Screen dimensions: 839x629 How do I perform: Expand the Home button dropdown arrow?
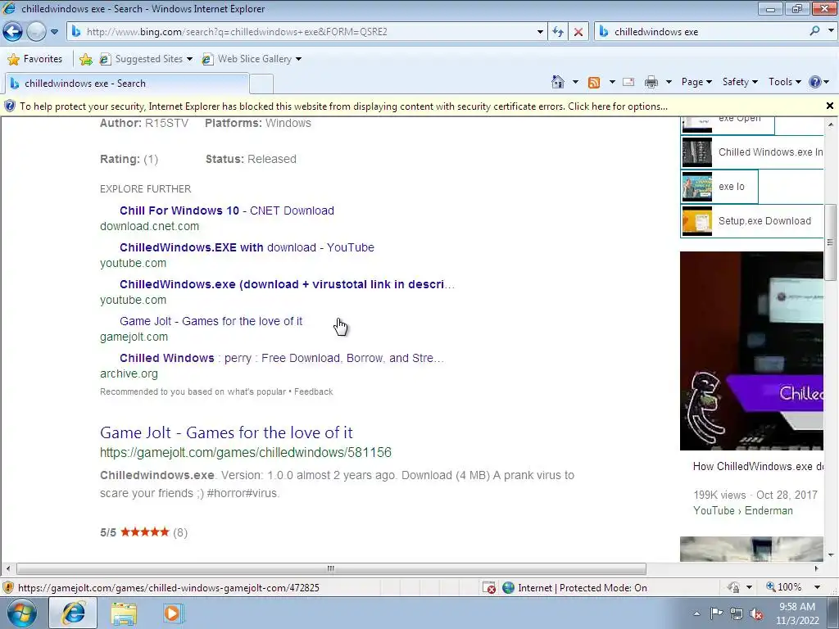[x=575, y=82]
